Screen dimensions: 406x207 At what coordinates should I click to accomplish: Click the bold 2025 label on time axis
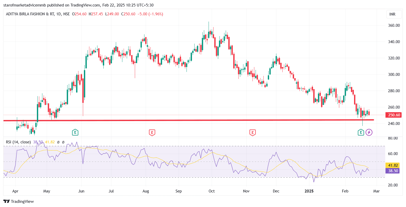point(309,191)
